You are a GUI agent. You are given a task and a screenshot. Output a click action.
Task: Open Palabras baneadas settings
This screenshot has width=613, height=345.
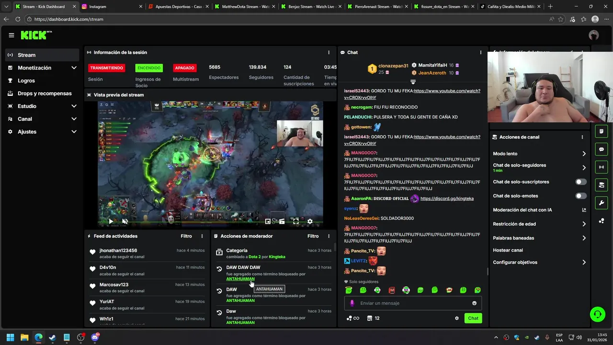(539, 238)
